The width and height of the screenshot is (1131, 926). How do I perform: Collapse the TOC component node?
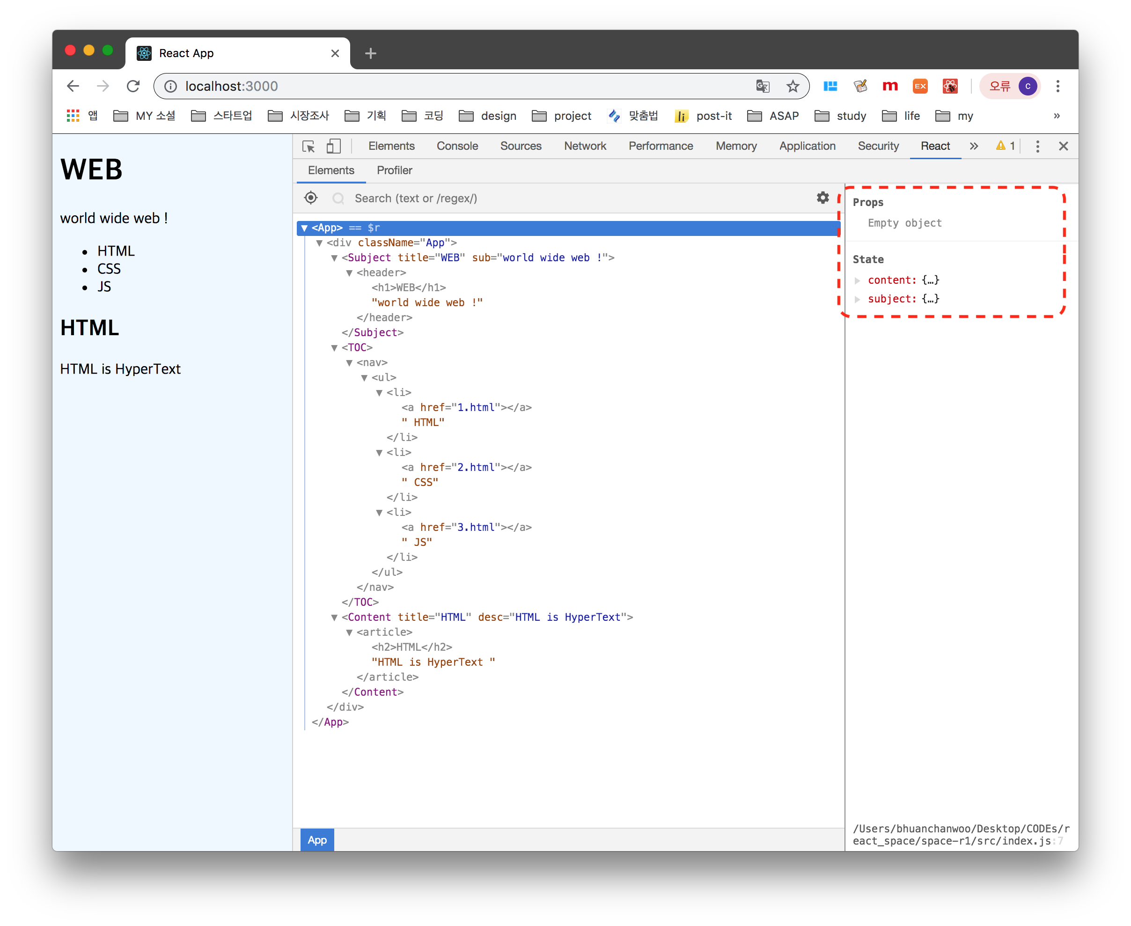334,348
